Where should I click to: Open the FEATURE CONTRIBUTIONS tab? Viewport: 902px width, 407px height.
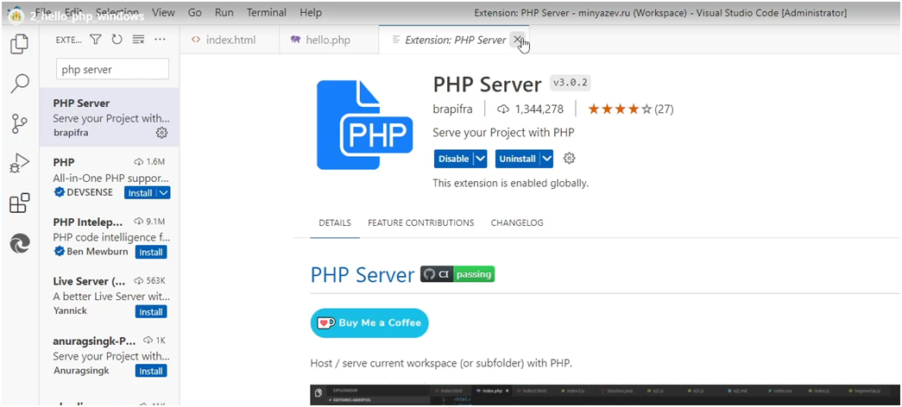[x=421, y=222]
